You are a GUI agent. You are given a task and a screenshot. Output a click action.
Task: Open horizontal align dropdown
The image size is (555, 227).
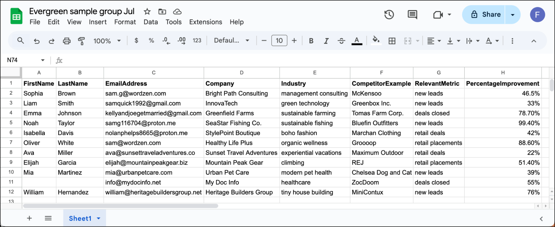(x=434, y=41)
